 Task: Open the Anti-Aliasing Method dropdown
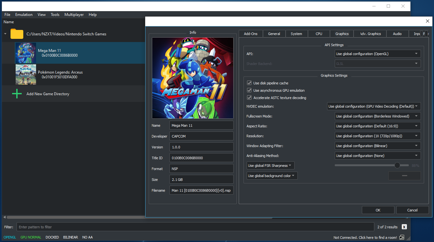pos(378,156)
